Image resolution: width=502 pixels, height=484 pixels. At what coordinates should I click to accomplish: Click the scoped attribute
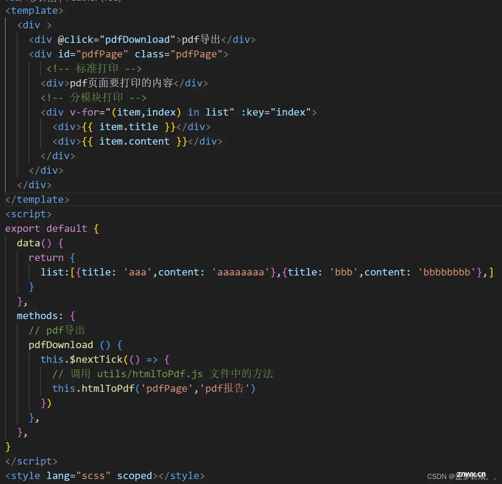click(x=135, y=476)
